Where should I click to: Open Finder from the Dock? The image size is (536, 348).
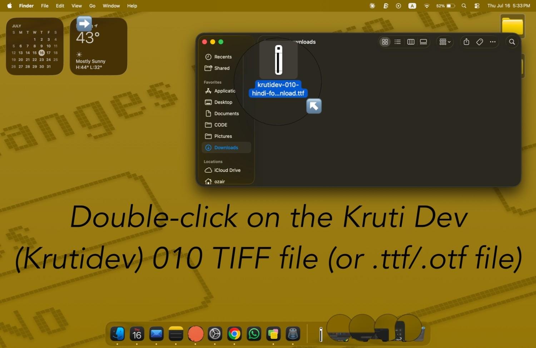click(118, 334)
